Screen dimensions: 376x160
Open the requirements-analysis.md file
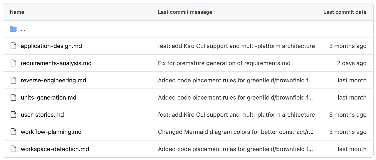56,63
